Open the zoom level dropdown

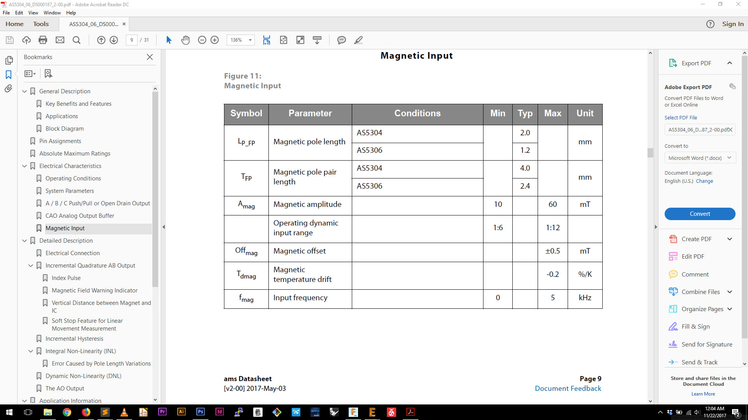coord(250,40)
